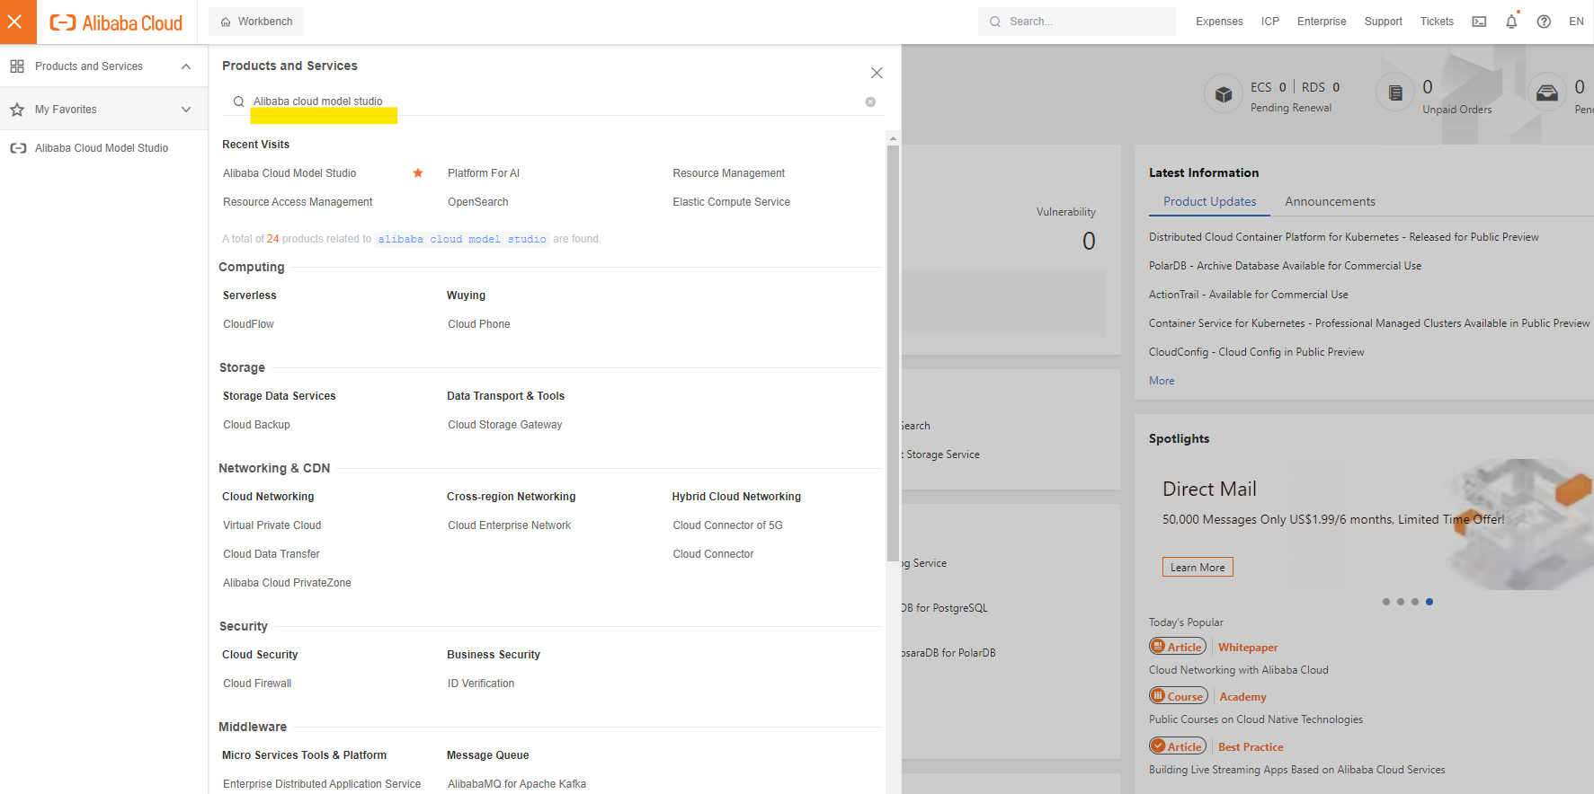Open Cloud Phone under Wuying
This screenshot has width=1594, height=794.
coord(479,324)
